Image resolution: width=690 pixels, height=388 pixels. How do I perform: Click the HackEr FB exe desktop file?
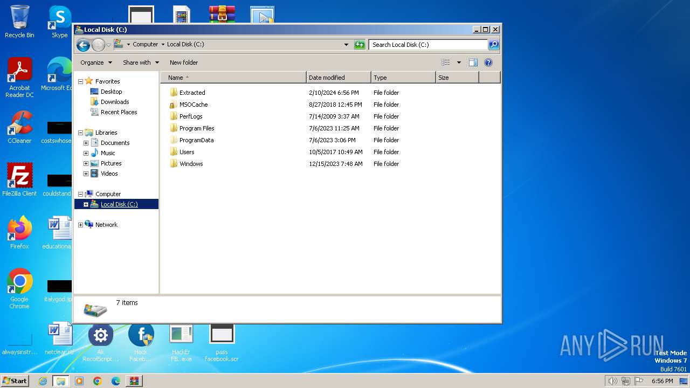pos(181,342)
